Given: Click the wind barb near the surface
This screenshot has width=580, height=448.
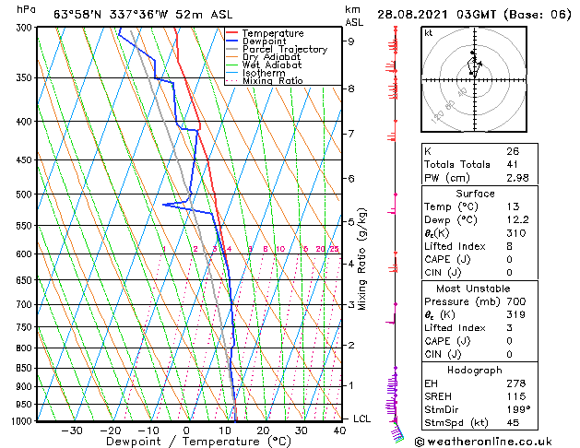Looking at the screenshot, I should [x=397, y=431].
